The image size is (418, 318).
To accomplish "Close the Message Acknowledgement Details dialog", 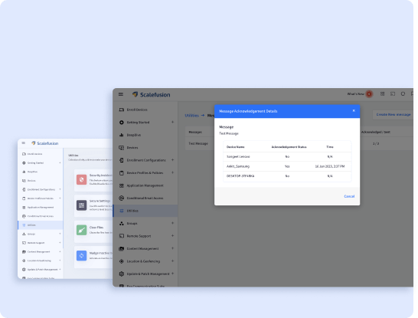I will (x=354, y=110).
